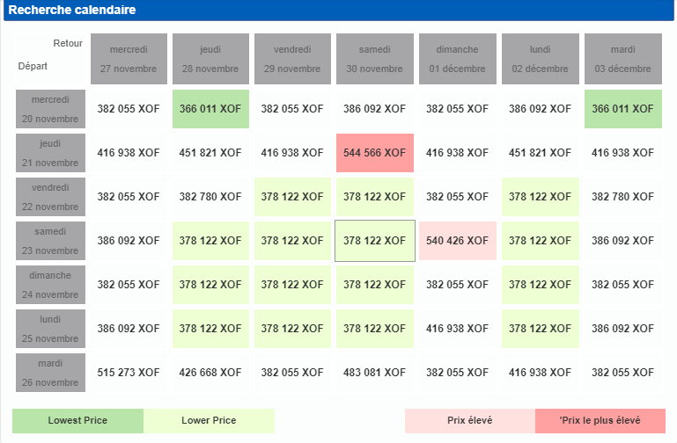Click the jeudi 21 novembre departure row header

click(50, 153)
